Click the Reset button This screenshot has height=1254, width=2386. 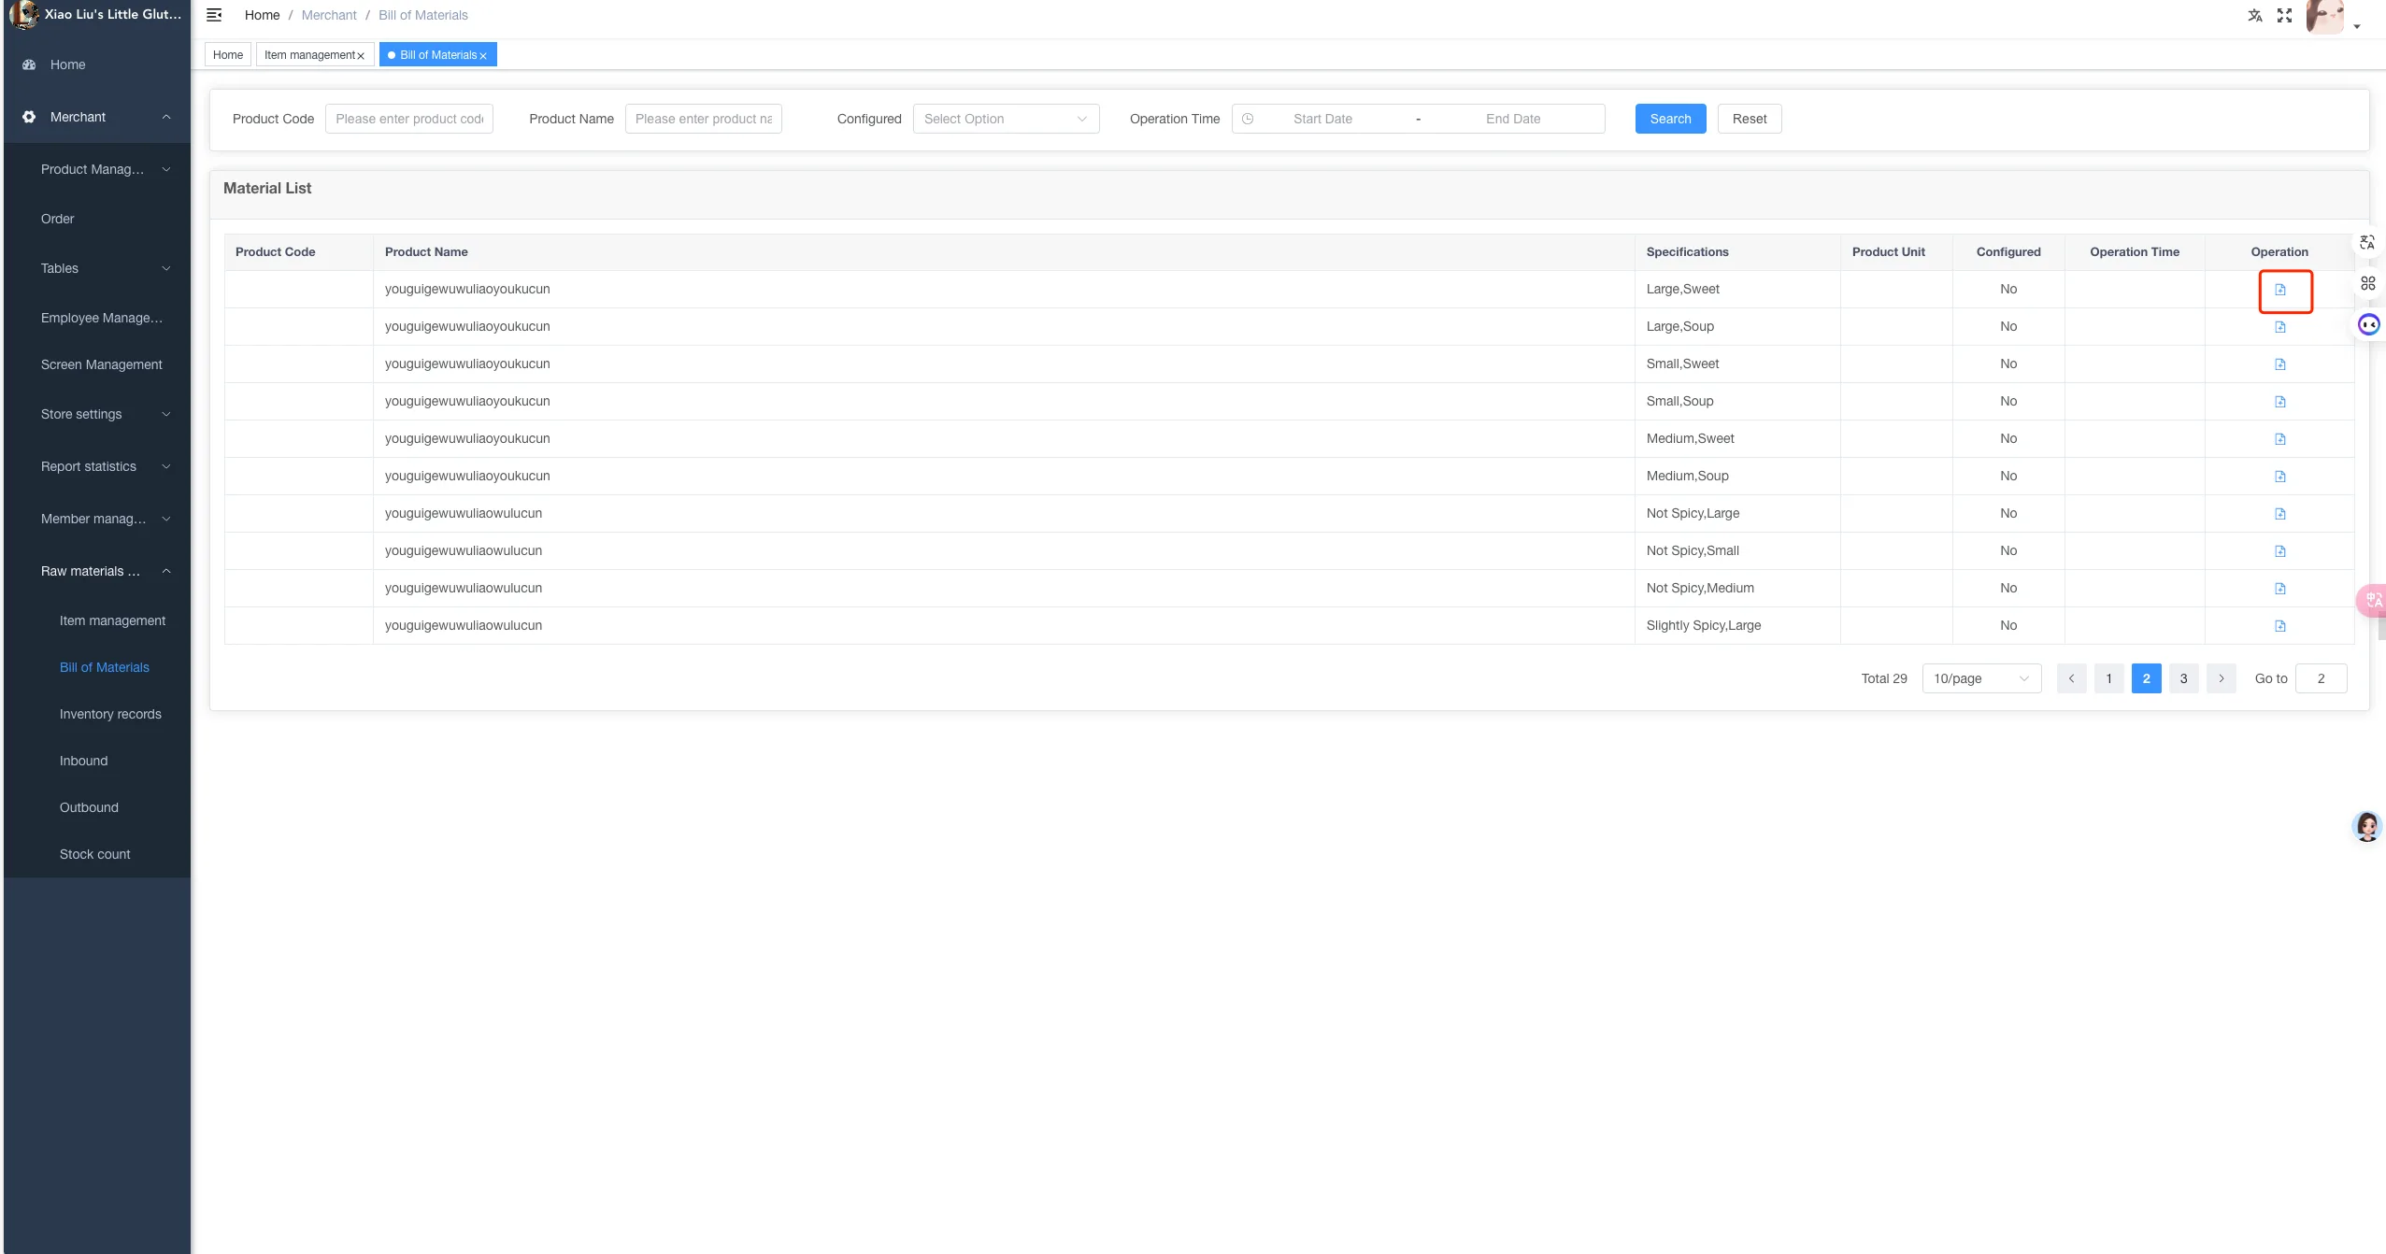click(x=1749, y=119)
